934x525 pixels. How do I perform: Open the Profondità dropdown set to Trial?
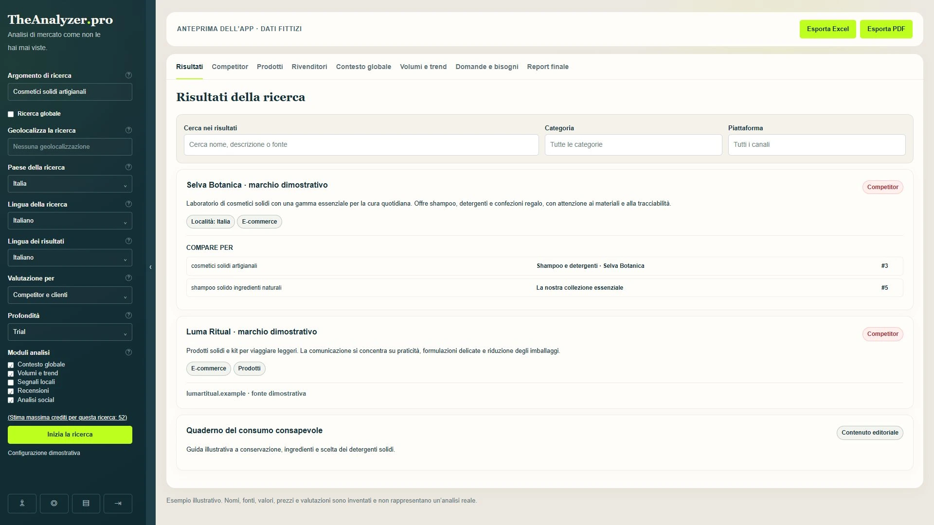pos(70,332)
